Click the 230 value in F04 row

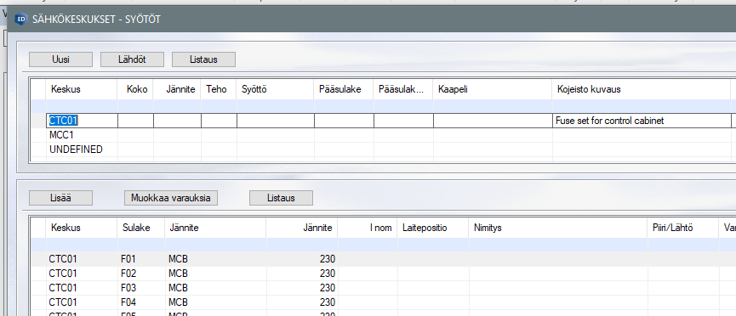pyautogui.click(x=302, y=302)
